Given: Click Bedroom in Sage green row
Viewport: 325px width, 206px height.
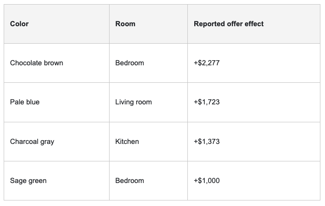Looking at the screenshot, I should click(129, 181).
